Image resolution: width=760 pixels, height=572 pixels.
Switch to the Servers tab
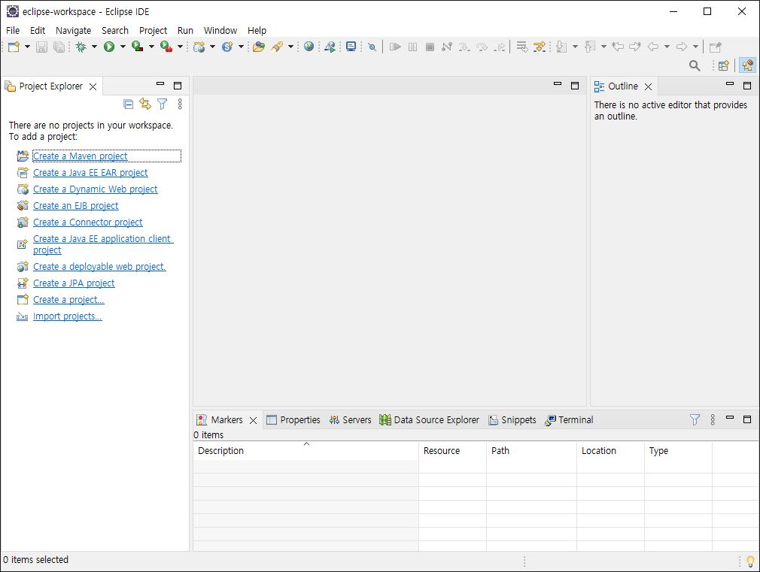[350, 420]
